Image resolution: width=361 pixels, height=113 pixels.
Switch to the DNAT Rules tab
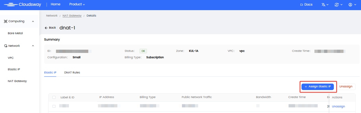72,72
